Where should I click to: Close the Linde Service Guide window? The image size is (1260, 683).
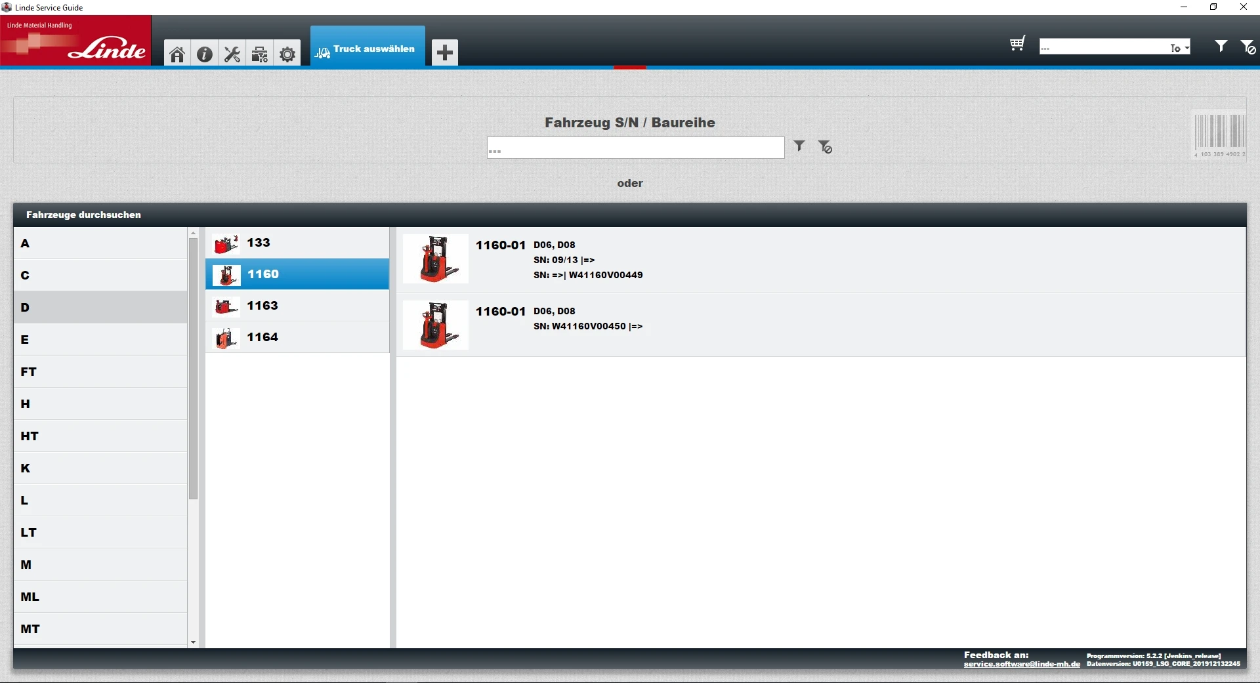coord(1244,7)
